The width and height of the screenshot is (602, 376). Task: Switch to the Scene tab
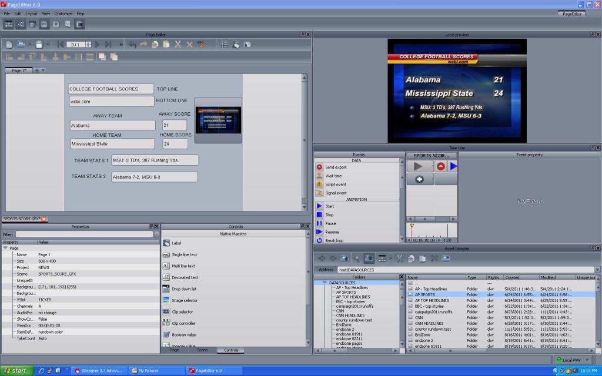(202, 350)
